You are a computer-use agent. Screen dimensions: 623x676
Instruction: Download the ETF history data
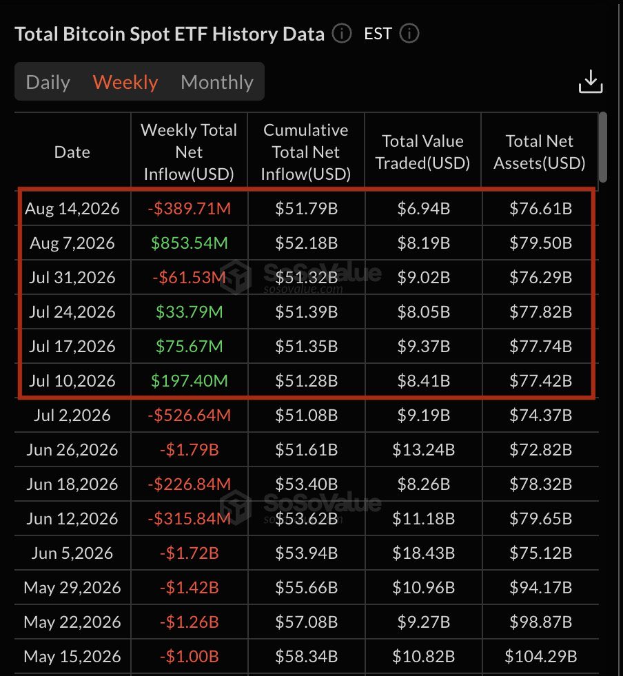click(590, 81)
